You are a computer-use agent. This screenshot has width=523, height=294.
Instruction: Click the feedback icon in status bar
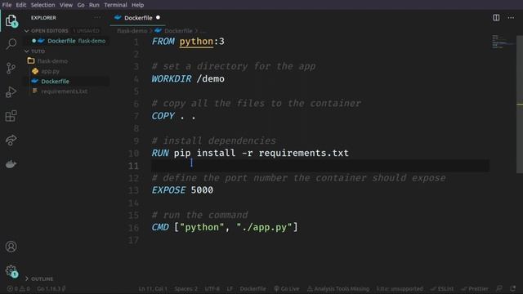pyautogui.click(x=499, y=288)
